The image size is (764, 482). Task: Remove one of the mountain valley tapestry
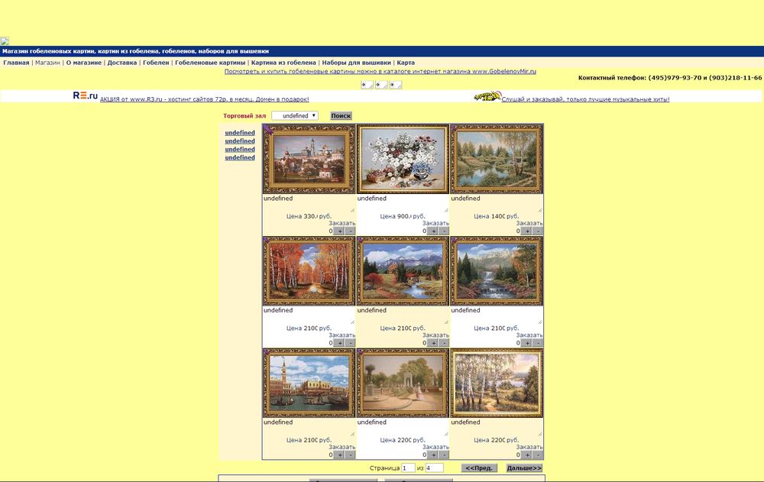(x=443, y=343)
